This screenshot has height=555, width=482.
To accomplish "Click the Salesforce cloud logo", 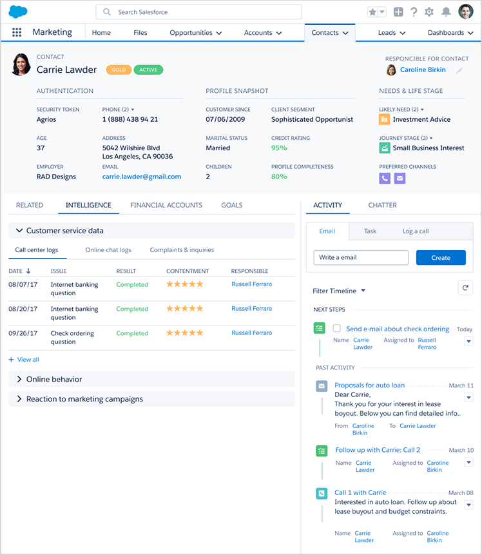I will (17, 12).
